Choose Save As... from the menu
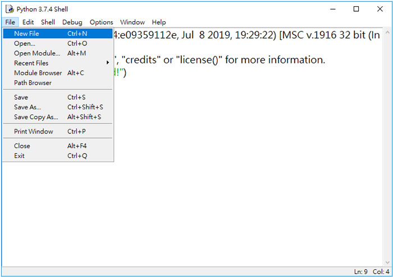Screen dimensions: 393x277 coord(58,107)
